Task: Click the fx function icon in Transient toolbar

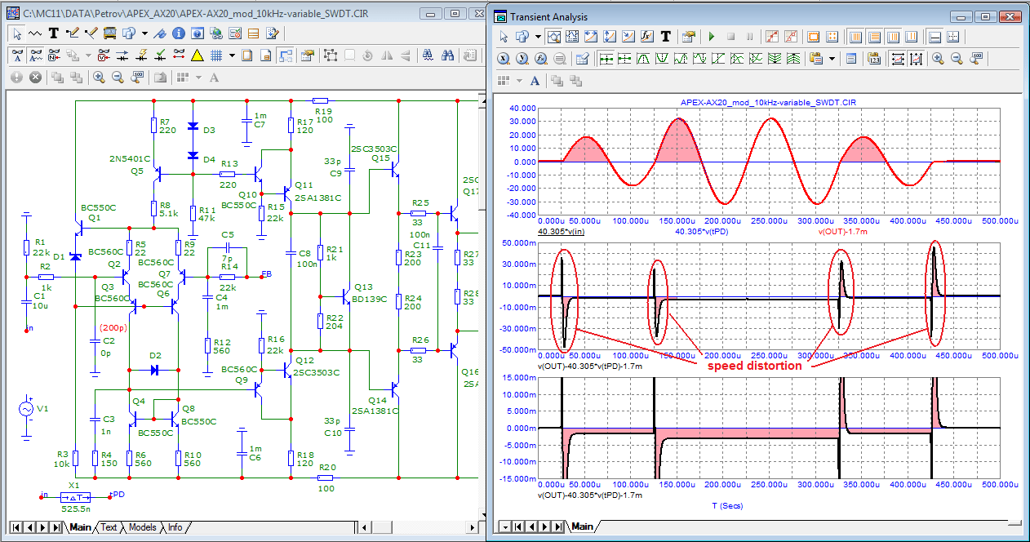Action: pos(647,37)
